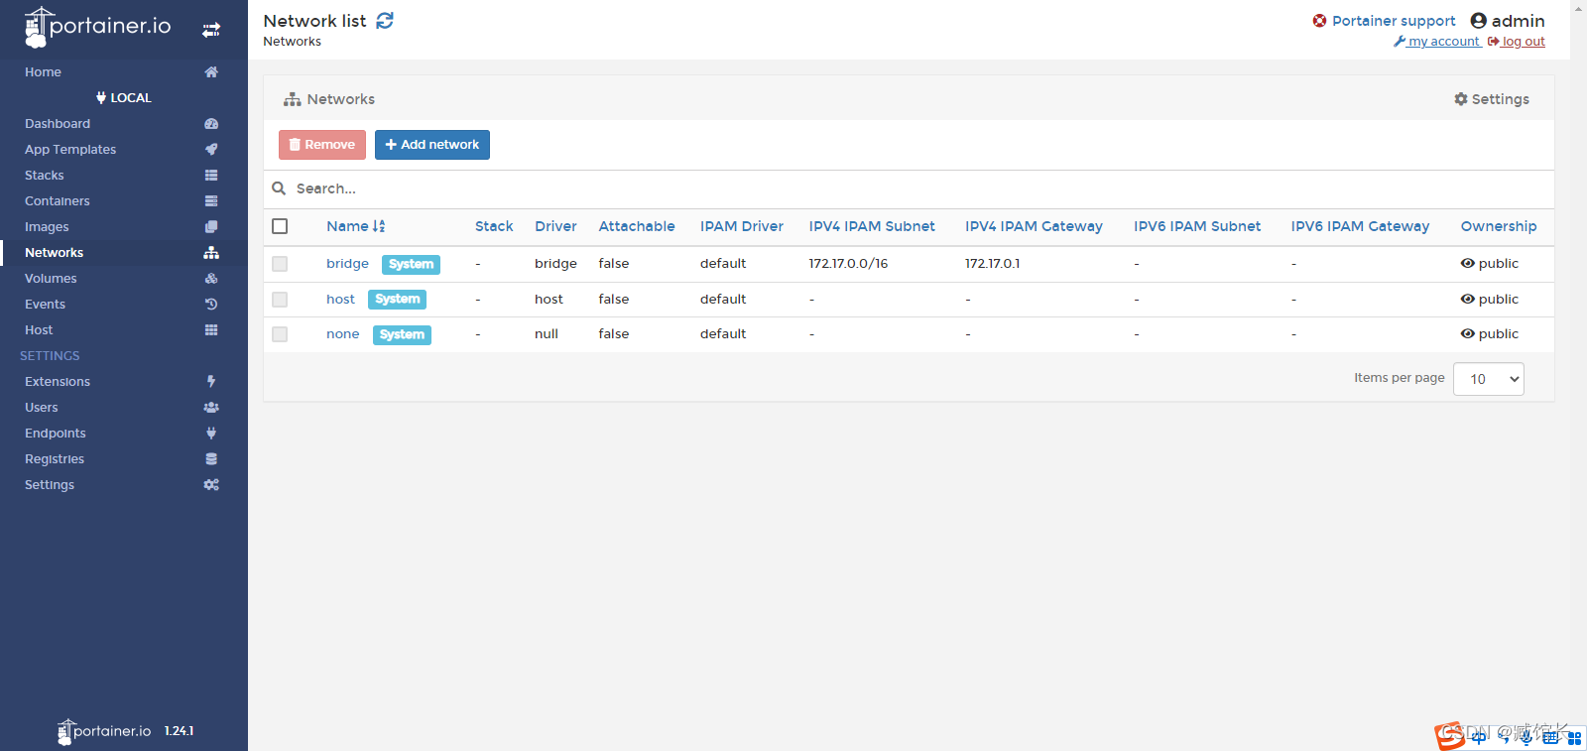Sort by the Ownership column header
Image resolution: width=1587 pixels, height=751 pixels.
(x=1498, y=226)
